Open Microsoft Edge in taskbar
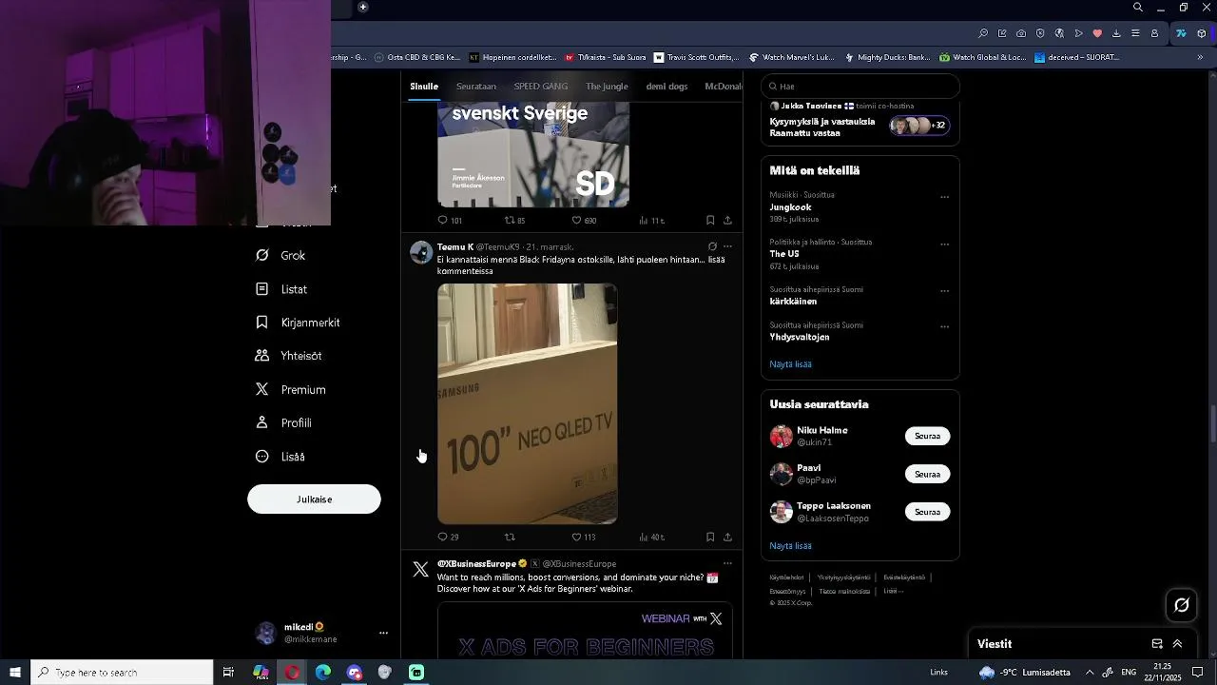Viewport: 1217px width, 685px height. coord(323,673)
